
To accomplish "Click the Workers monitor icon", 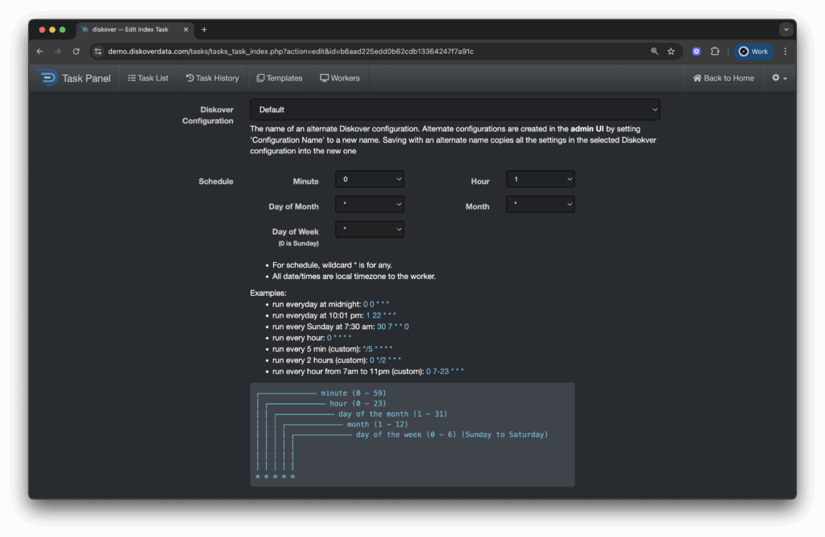I will point(324,78).
